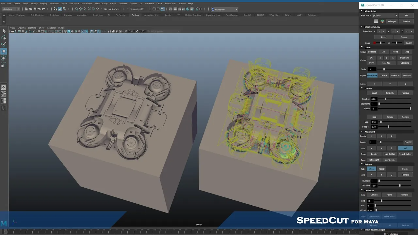
Task: Switch to four-view layout icon
Action: [x=4, y=94]
